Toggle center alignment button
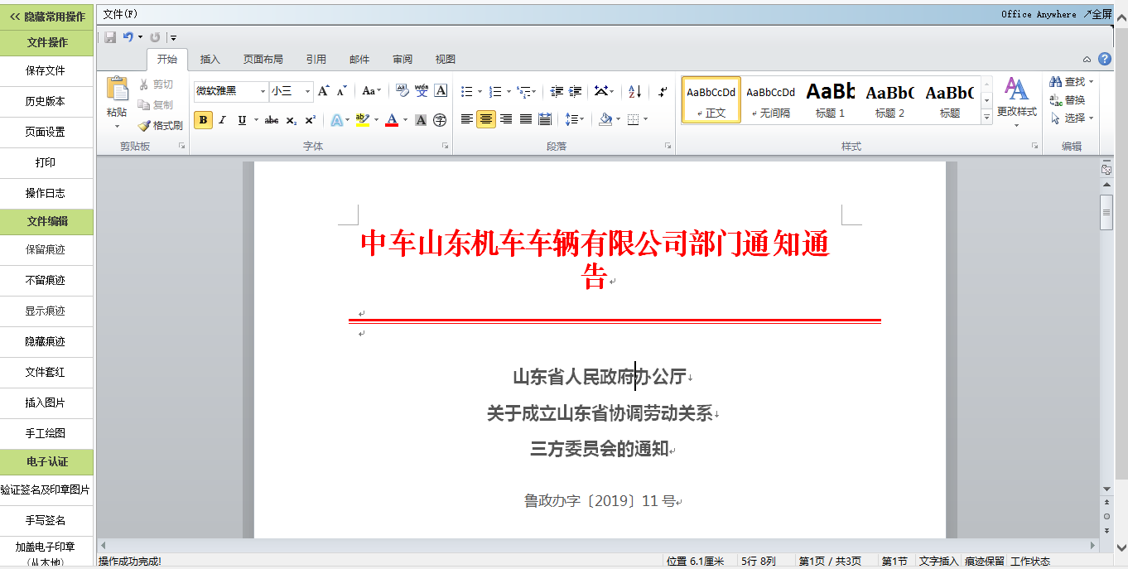 pyautogui.click(x=486, y=119)
